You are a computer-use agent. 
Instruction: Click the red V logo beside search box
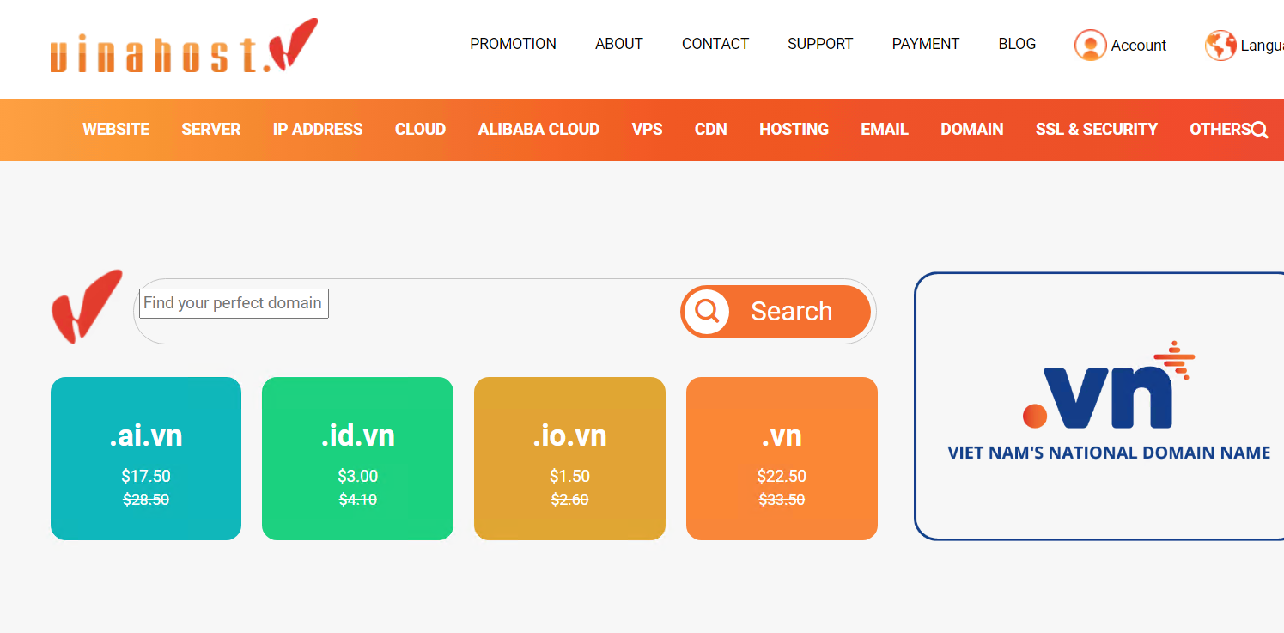[86, 307]
